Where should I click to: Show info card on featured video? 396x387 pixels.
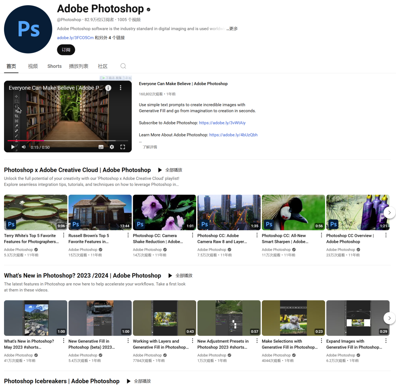[108, 88]
